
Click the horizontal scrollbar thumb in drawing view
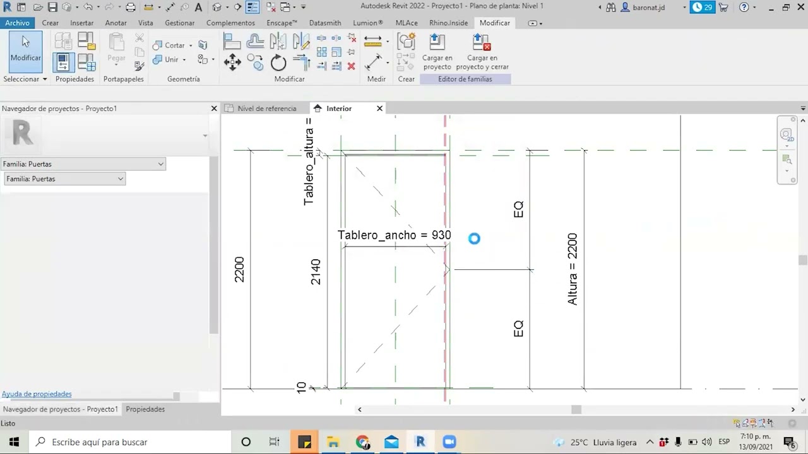(576, 410)
